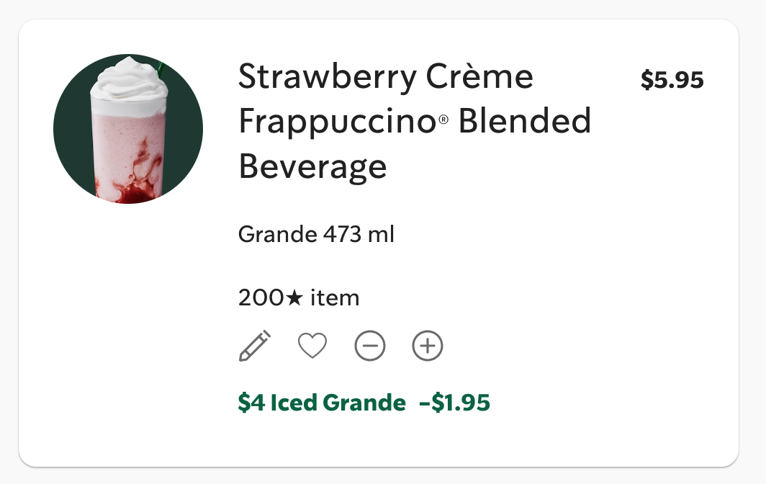Save the Strawberry Crème drink using the heart
The height and width of the screenshot is (484, 766).
(x=312, y=346)
